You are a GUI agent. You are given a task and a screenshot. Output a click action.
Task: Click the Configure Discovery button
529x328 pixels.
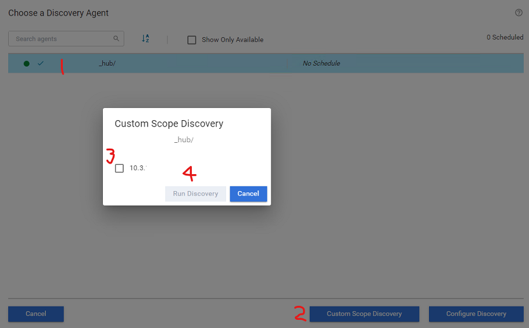(x=476, y=314)
